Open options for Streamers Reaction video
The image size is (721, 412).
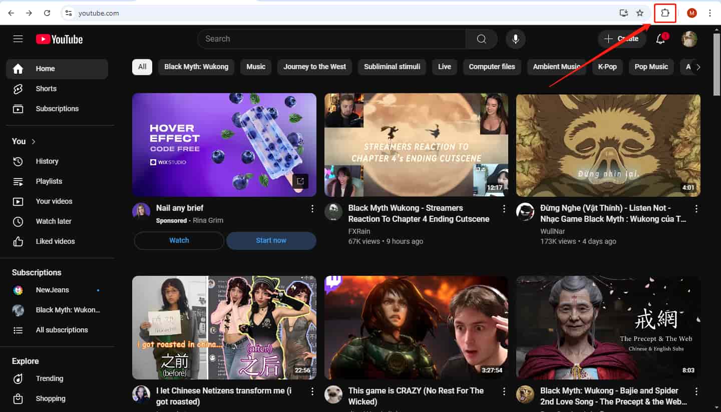504,209
